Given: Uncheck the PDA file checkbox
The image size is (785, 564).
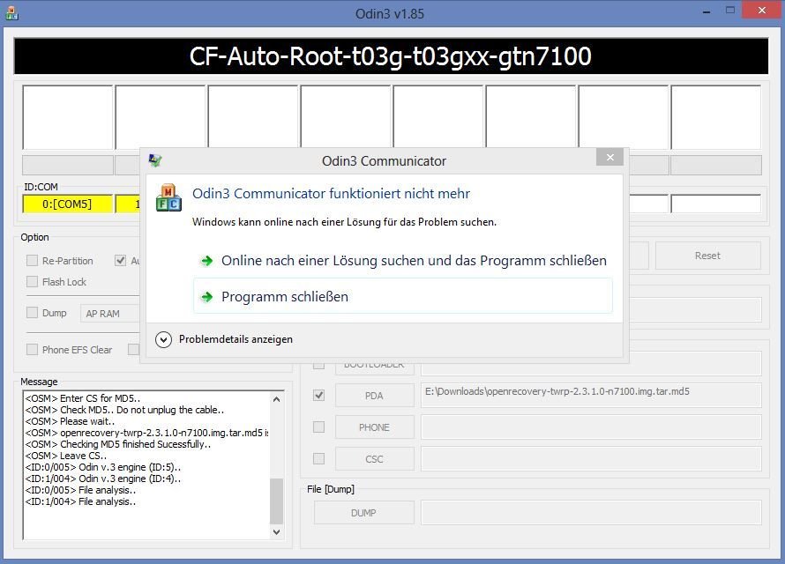Looking at the screenshot, I should point(318,396).
